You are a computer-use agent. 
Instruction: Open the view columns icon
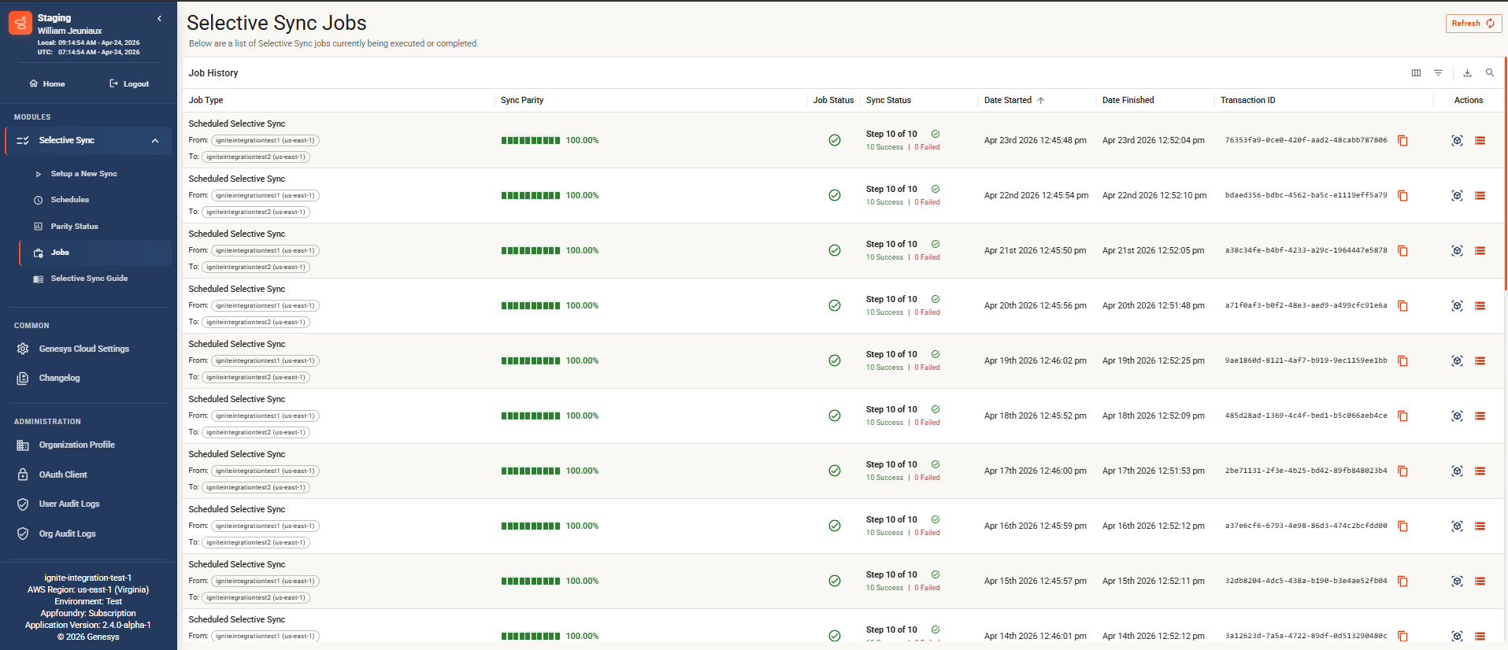click(x=1416, y=73)
